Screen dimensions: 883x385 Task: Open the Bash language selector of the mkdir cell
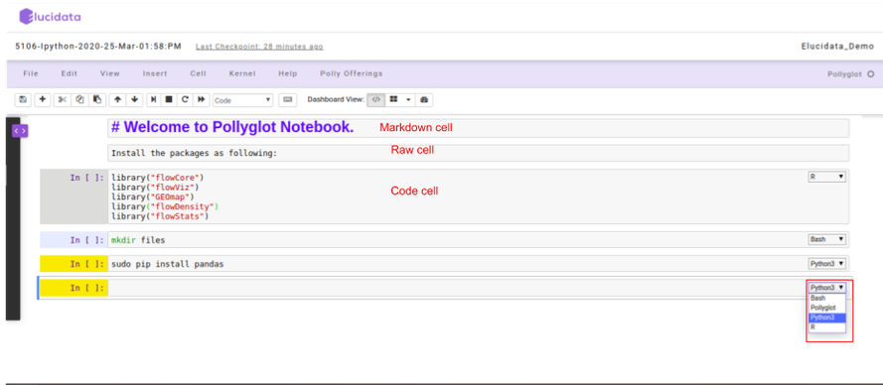pyautogui.click(x=826, y=239)
